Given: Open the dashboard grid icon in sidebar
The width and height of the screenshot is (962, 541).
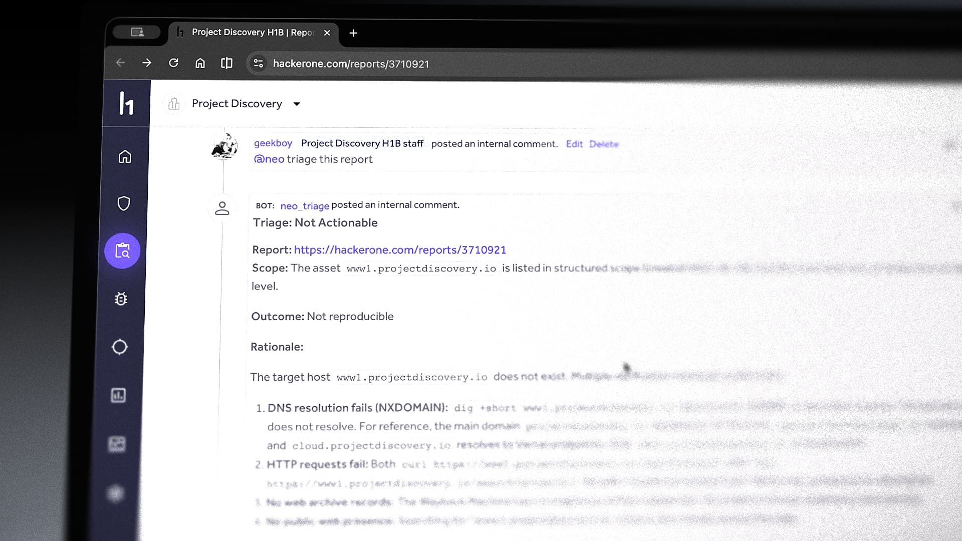Looking at the screenshot, I should click(x=117, y=444).
